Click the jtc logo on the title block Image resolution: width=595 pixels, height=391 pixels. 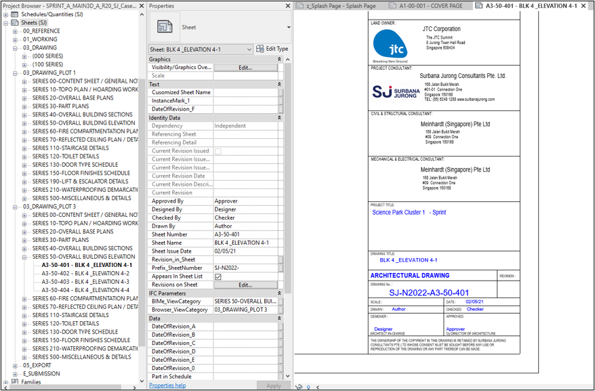click(390, 45)
